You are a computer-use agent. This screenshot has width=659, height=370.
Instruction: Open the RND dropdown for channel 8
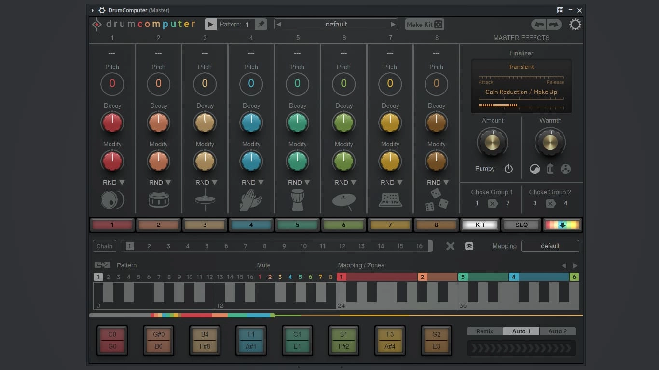[438, 183]
